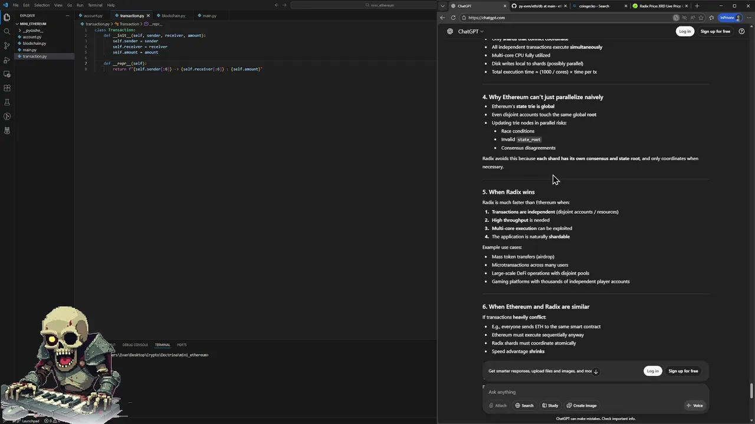This screenshot has height=424, width=755.
Task: Click the ChatGPT help question mark icon
Action: [x=741, y=31]
